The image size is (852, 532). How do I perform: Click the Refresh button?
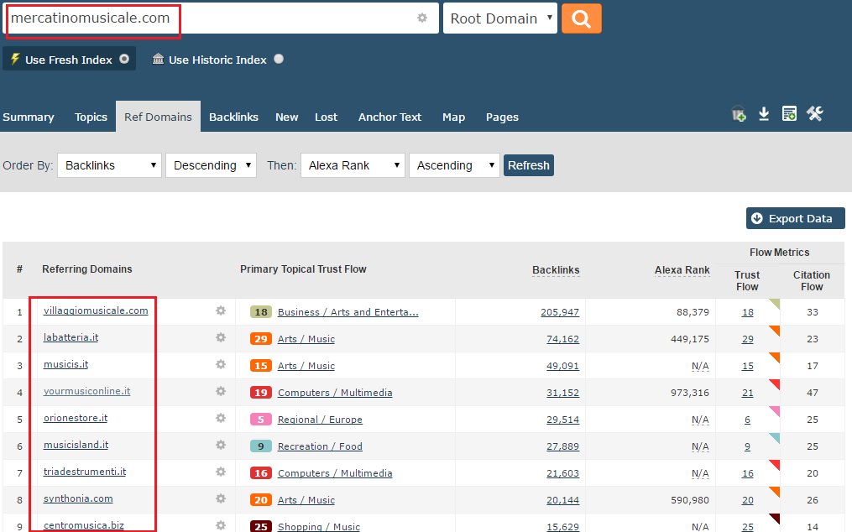[x=529, y=165]
